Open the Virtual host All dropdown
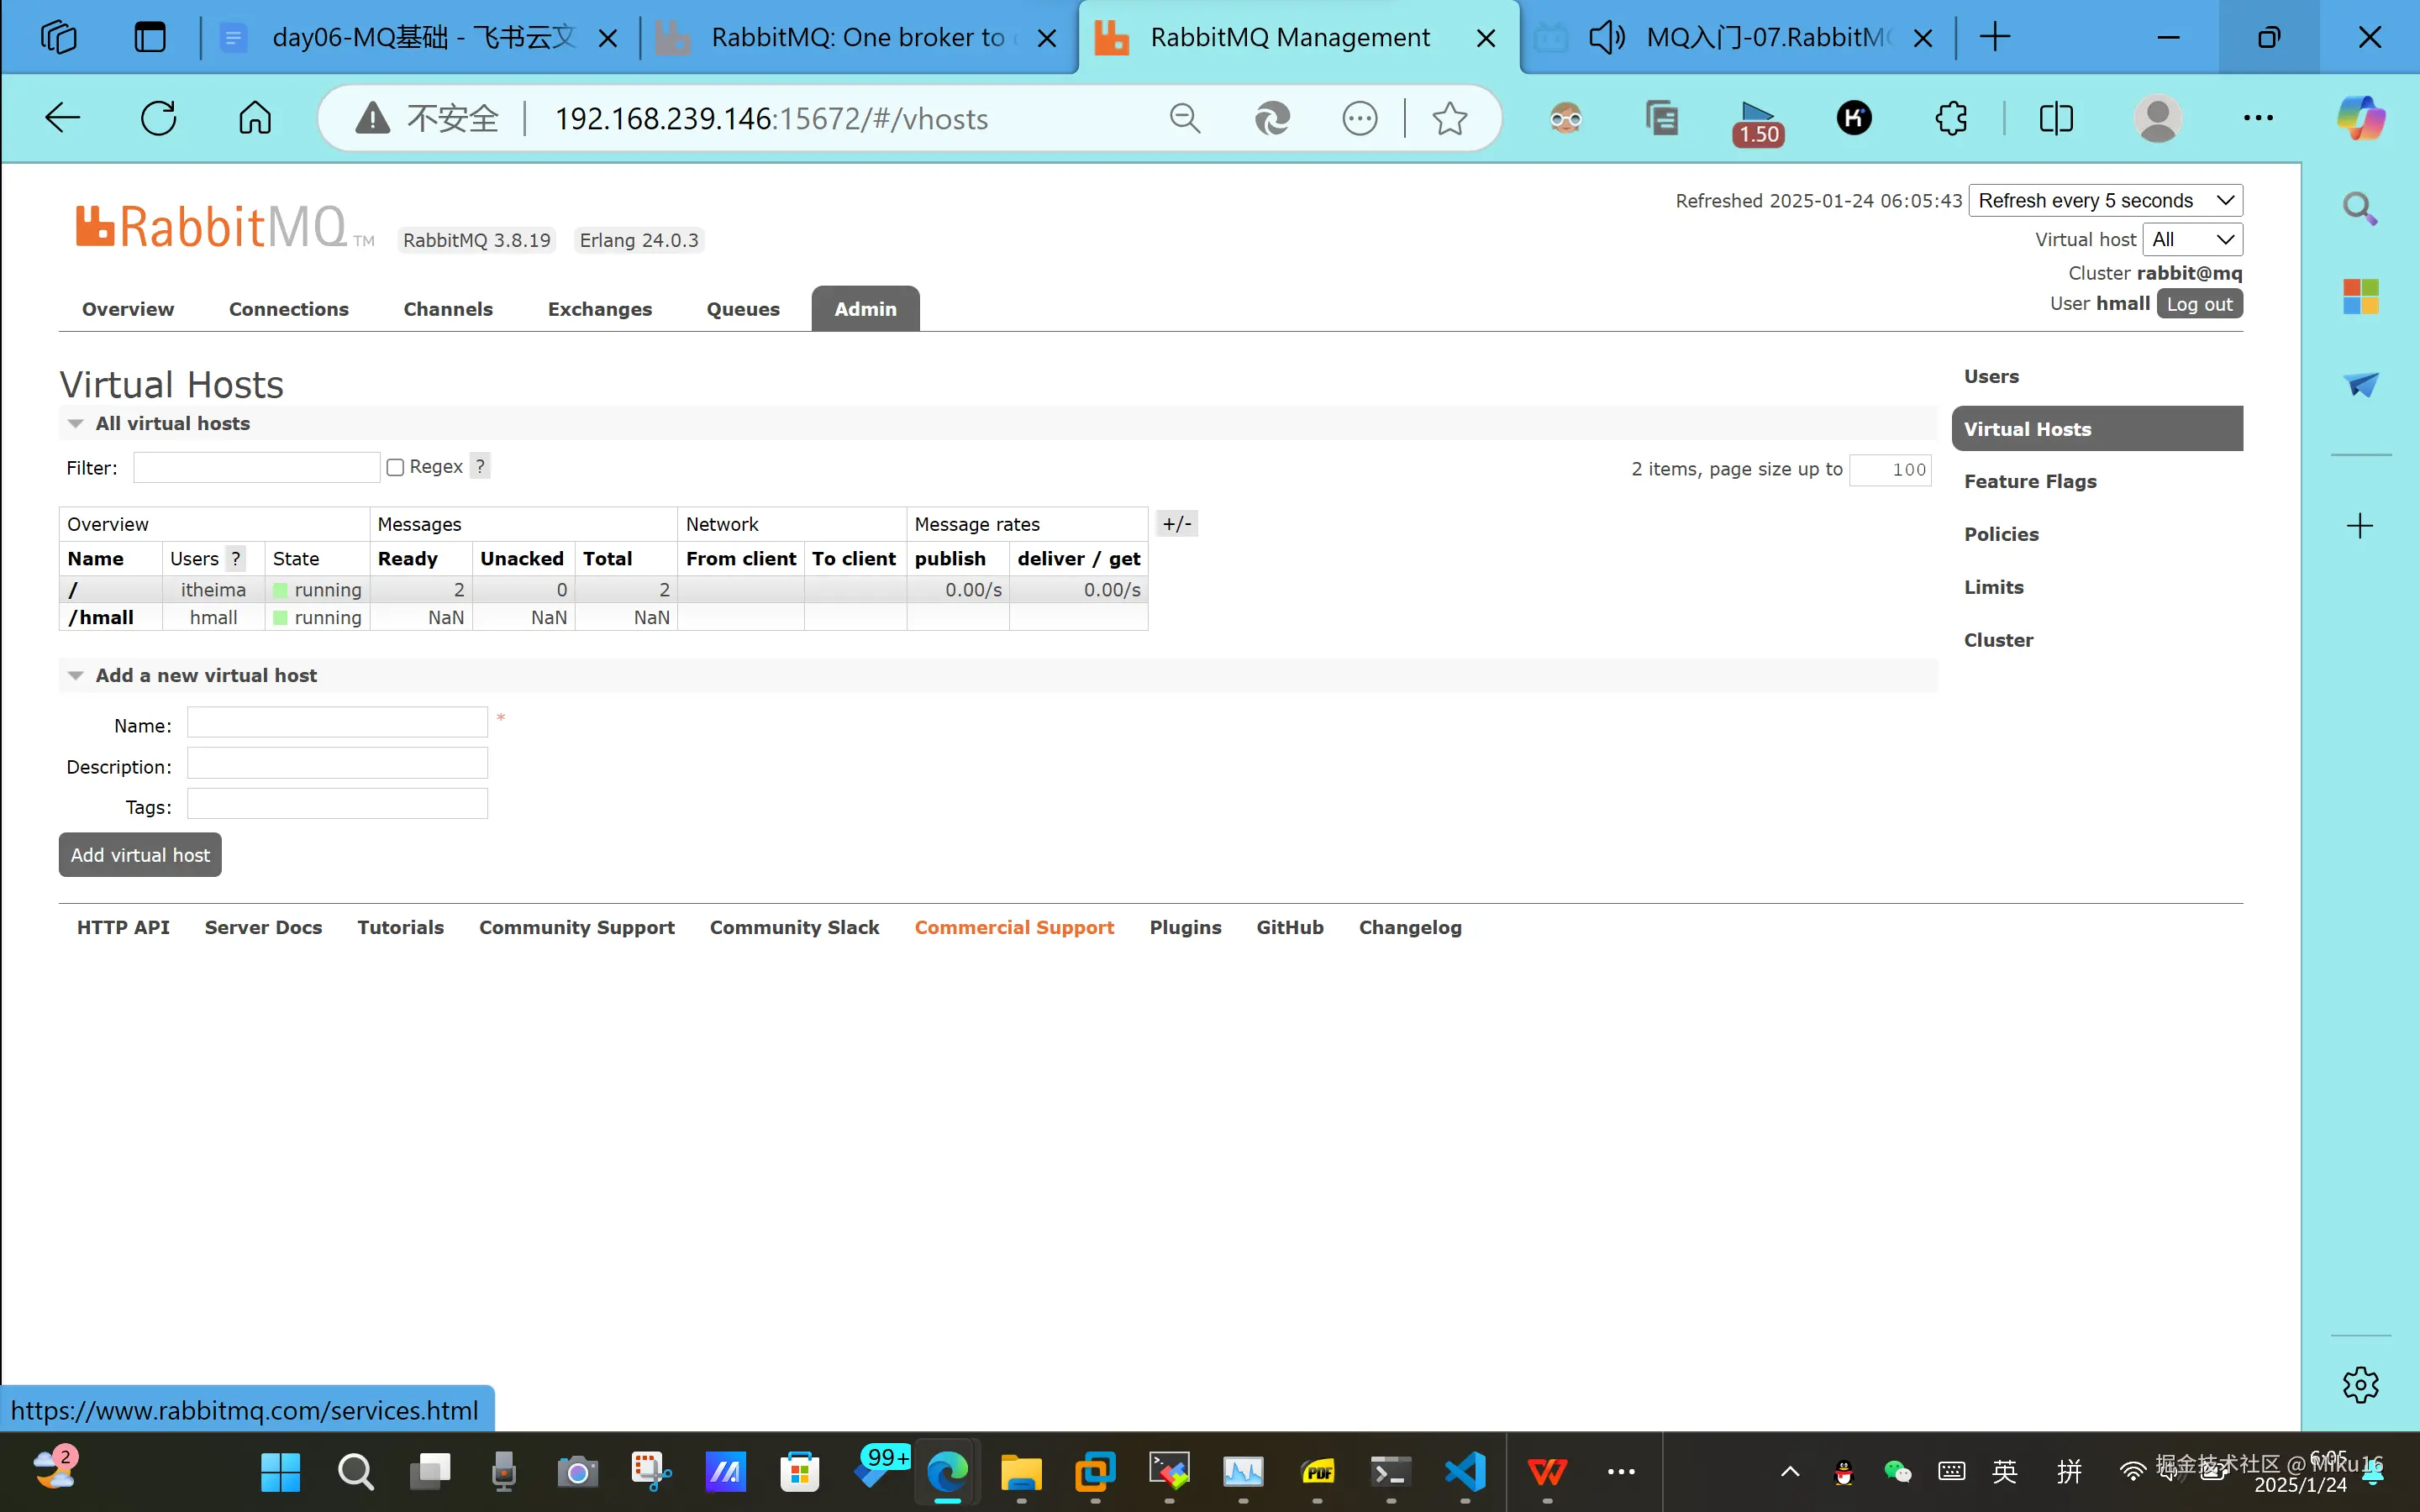 coord(2192,239)
